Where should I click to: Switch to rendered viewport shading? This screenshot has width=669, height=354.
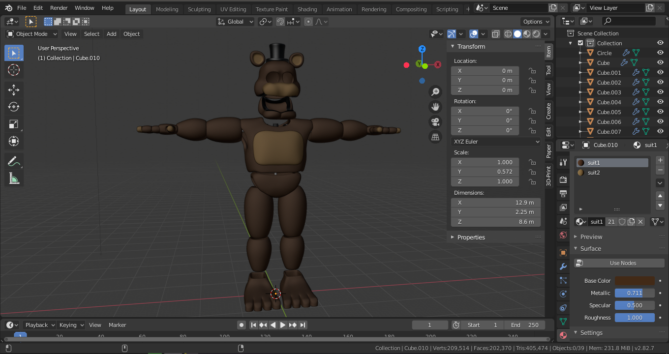click(x=536, y=34)
